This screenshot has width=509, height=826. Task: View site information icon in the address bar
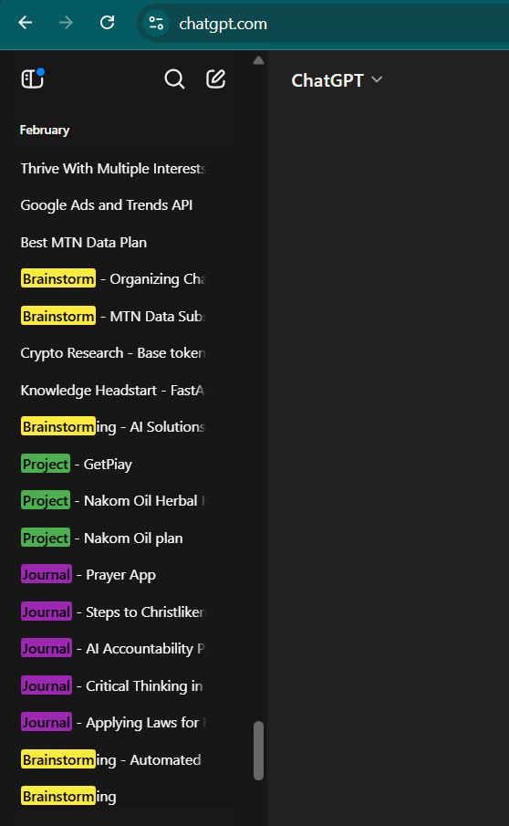pos(156,23)
